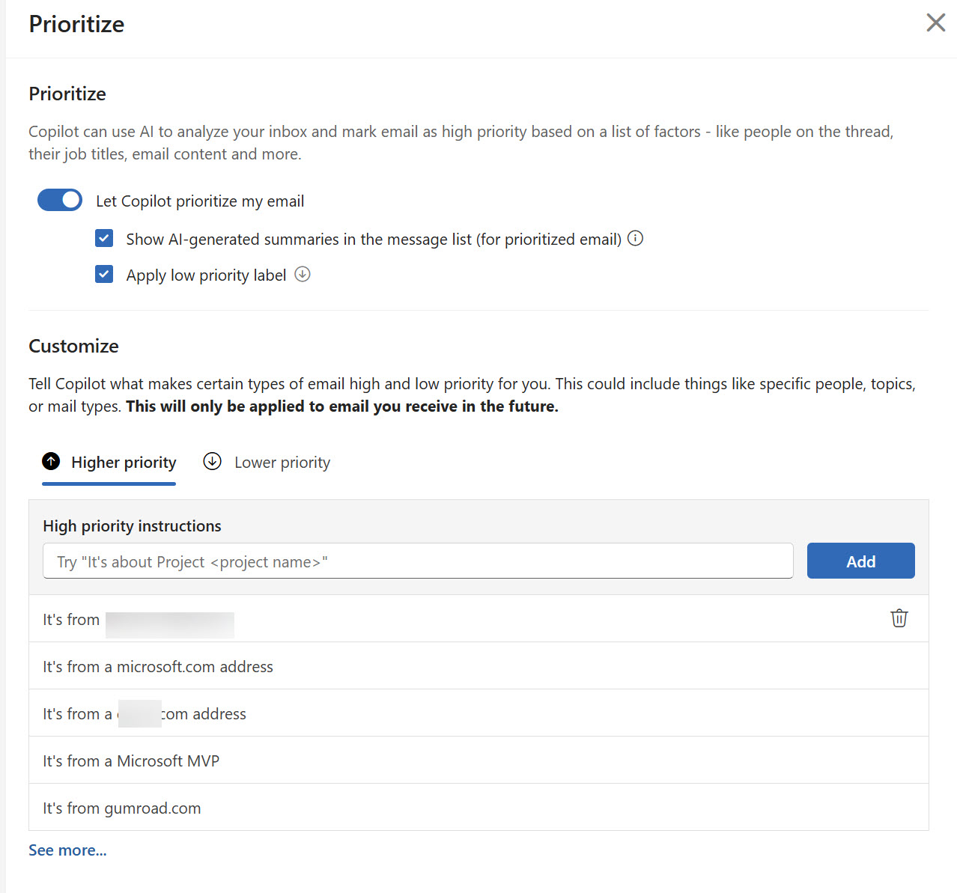Click the filled arrow circle before Higher priority
Image resolution: width=957 pixels, height=893 pixels.
point(51,462)
